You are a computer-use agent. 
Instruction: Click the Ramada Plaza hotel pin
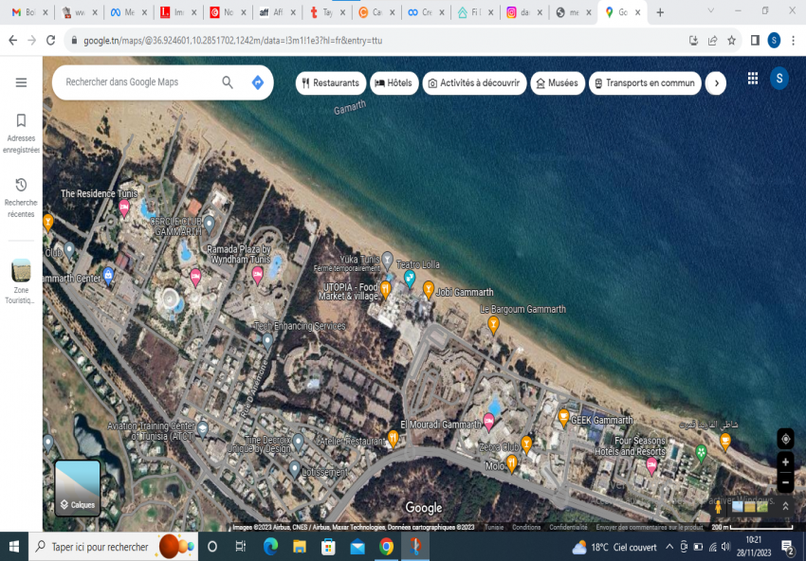(x=257, y=274)
